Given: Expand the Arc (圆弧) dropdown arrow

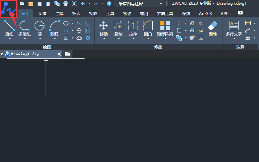Looking at the screenshot, I should 55,39.
